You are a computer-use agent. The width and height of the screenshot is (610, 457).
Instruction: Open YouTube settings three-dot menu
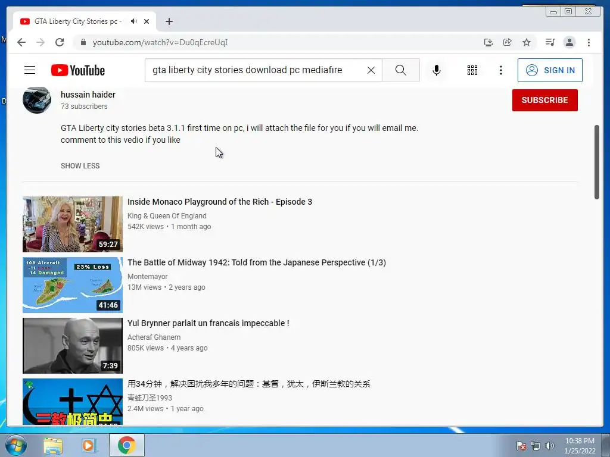[x=501, y=70]
